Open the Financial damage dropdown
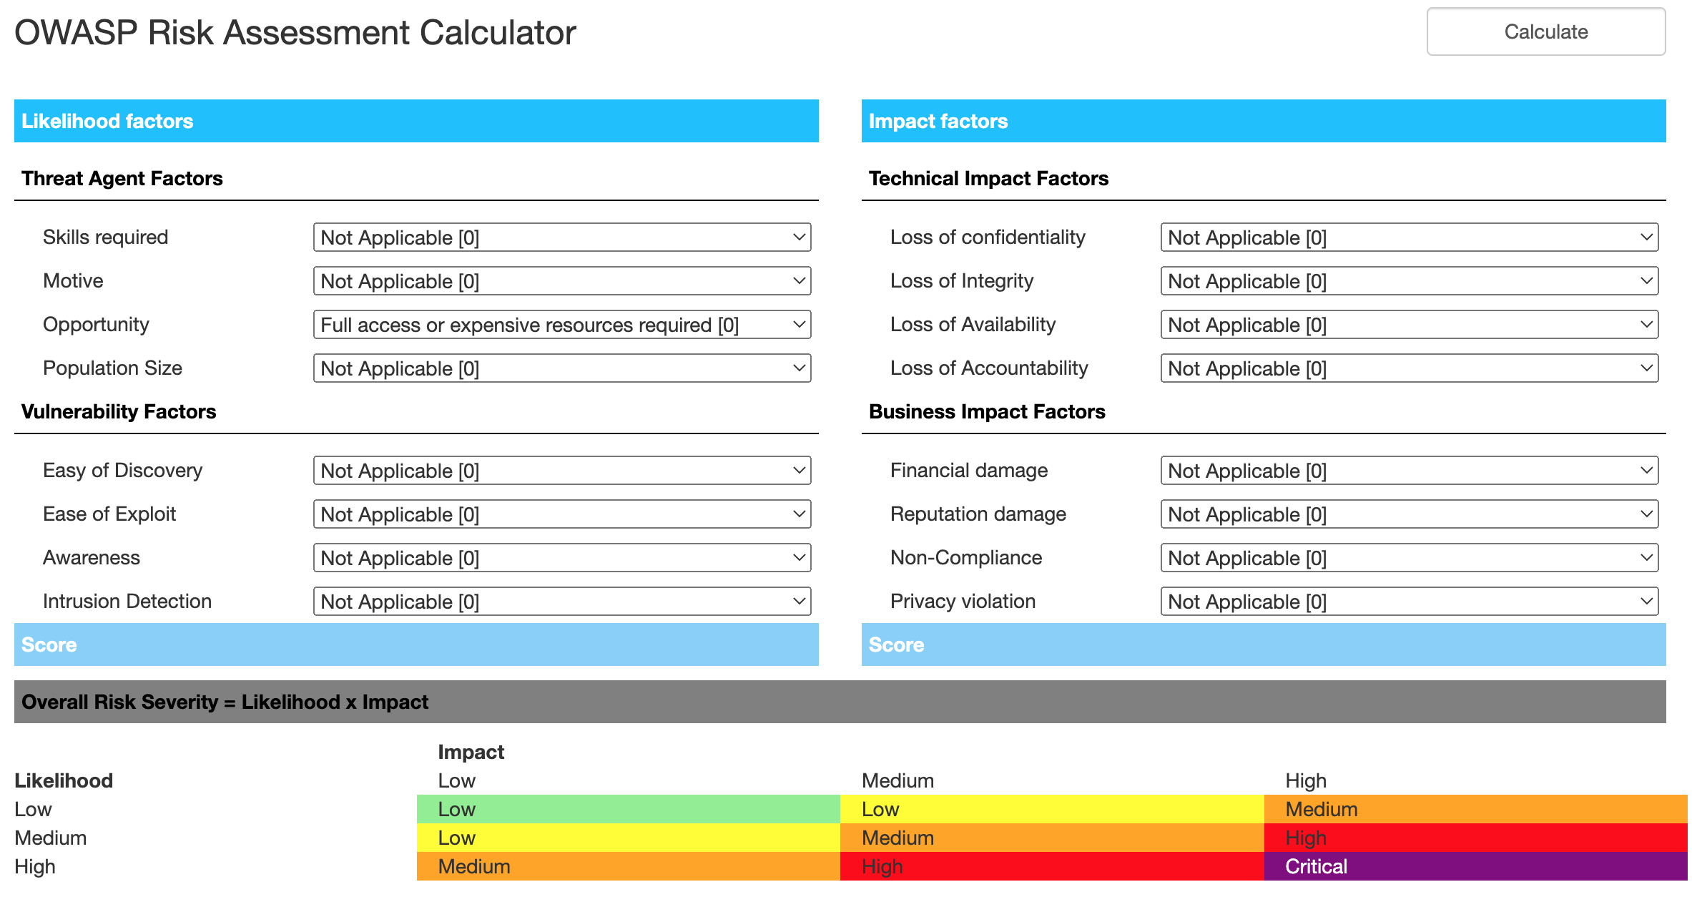Screen dimensions: 1692x897 click(x=1410, y=471)
